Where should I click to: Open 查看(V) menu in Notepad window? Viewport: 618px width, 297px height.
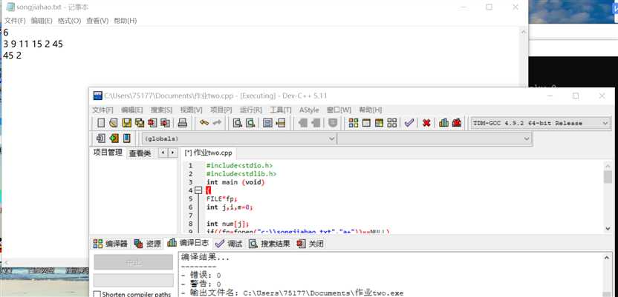point(97,21)
